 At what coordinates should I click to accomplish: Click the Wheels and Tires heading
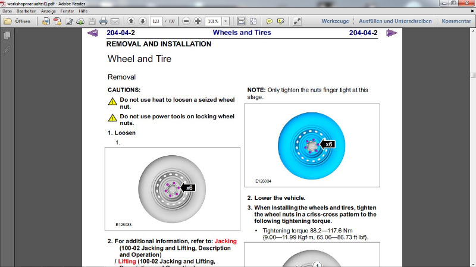point(242,33)
